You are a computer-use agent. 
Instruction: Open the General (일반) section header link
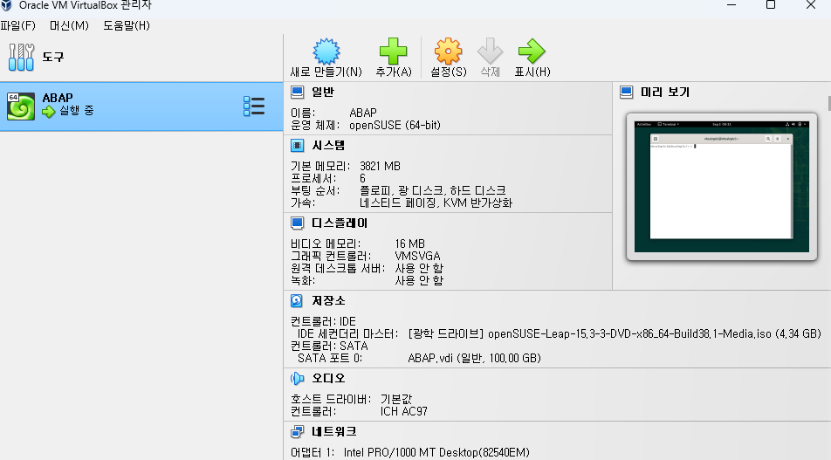(x=323, y=93)
